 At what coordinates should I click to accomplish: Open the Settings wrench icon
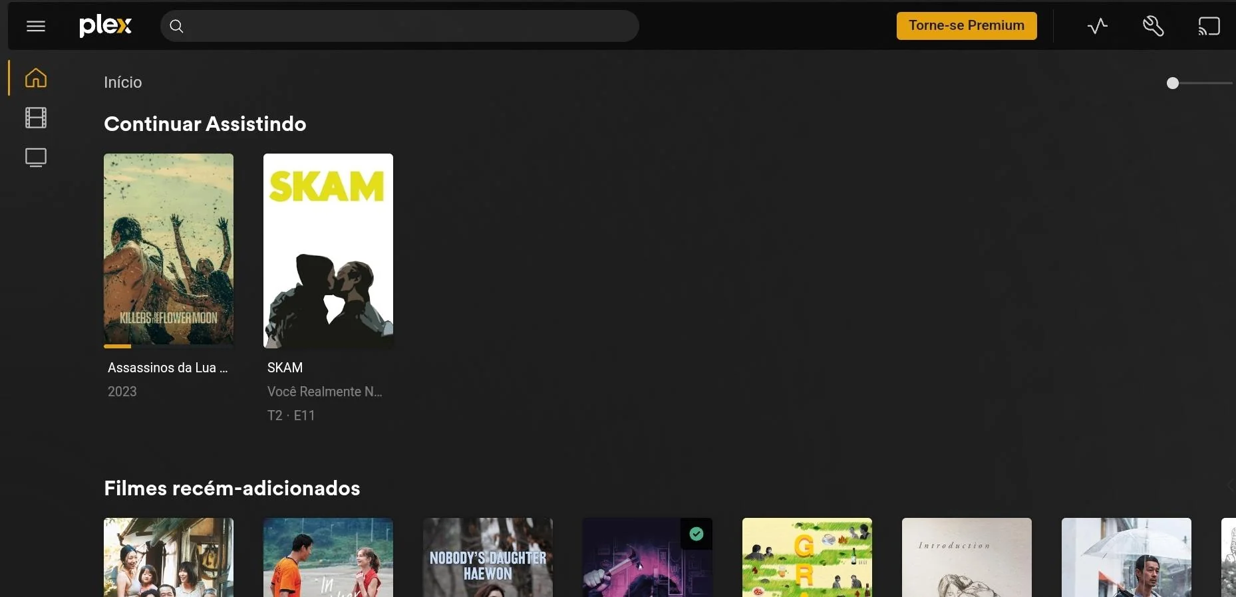(x=1153, y=26)
